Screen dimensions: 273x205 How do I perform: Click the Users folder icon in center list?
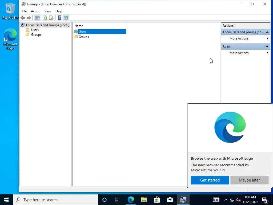(x=75, y=31)
